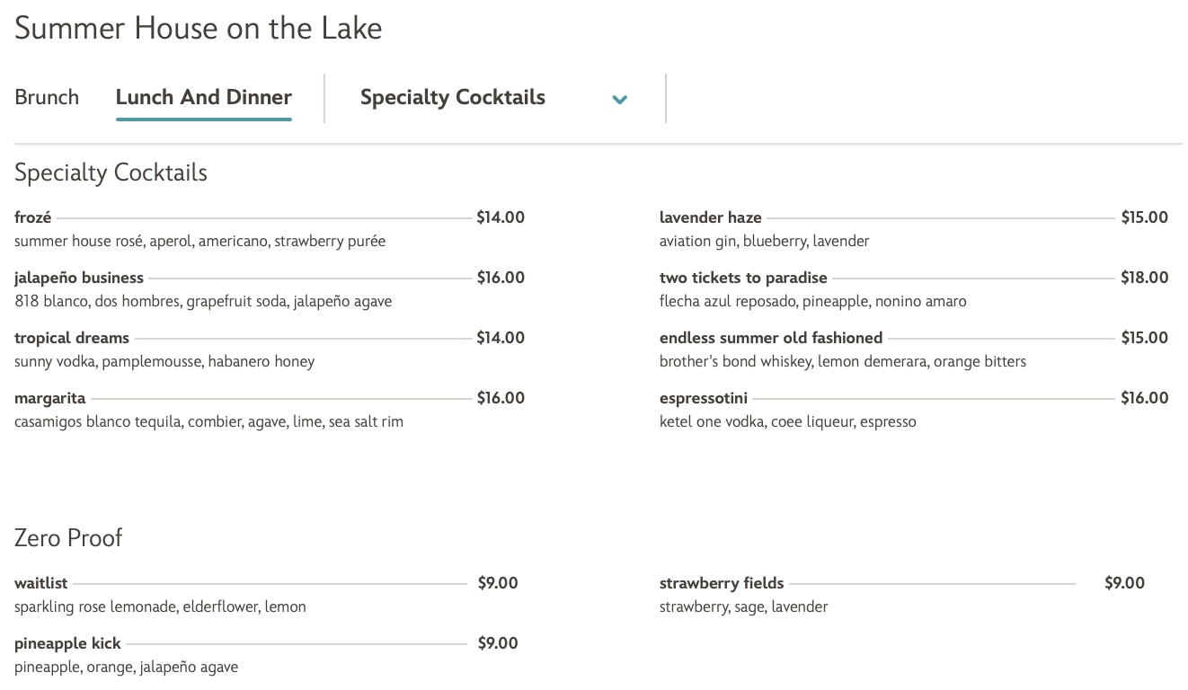Click the $14.00 price next to frozé

point(501,217)
